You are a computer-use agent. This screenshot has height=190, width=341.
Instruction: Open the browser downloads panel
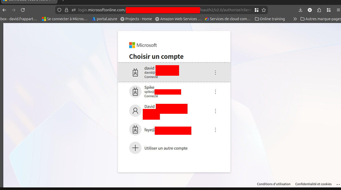coord(300,10)
